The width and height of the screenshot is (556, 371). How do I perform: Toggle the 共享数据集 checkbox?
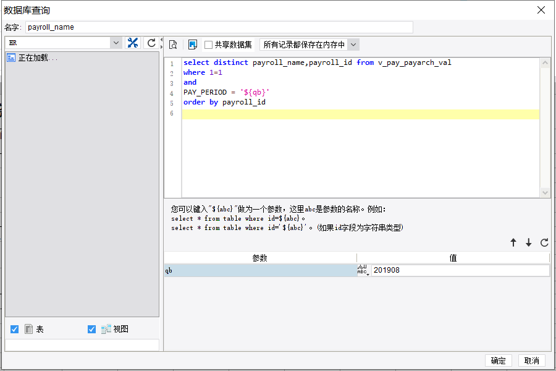209,45
